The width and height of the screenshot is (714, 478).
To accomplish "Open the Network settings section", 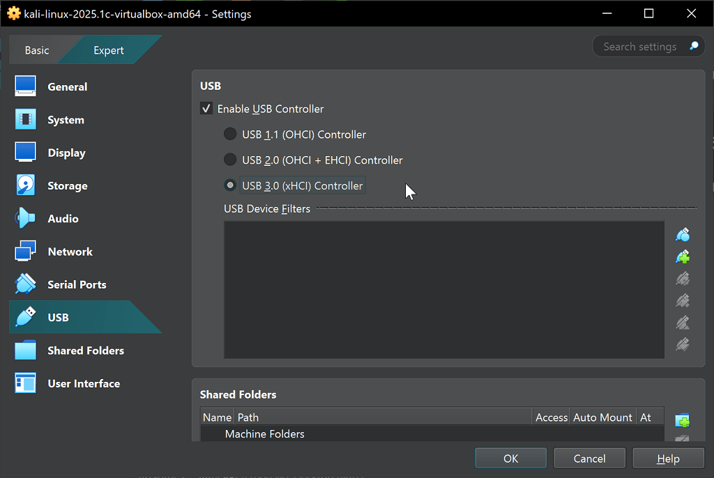I will [x=86, y=252].
